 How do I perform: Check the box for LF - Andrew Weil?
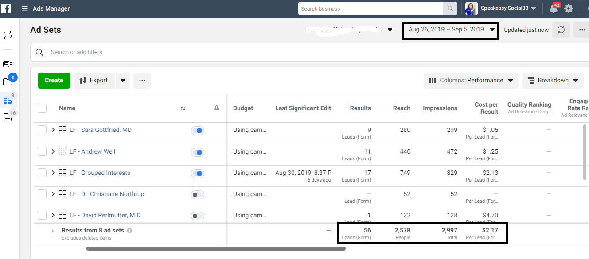42,151
